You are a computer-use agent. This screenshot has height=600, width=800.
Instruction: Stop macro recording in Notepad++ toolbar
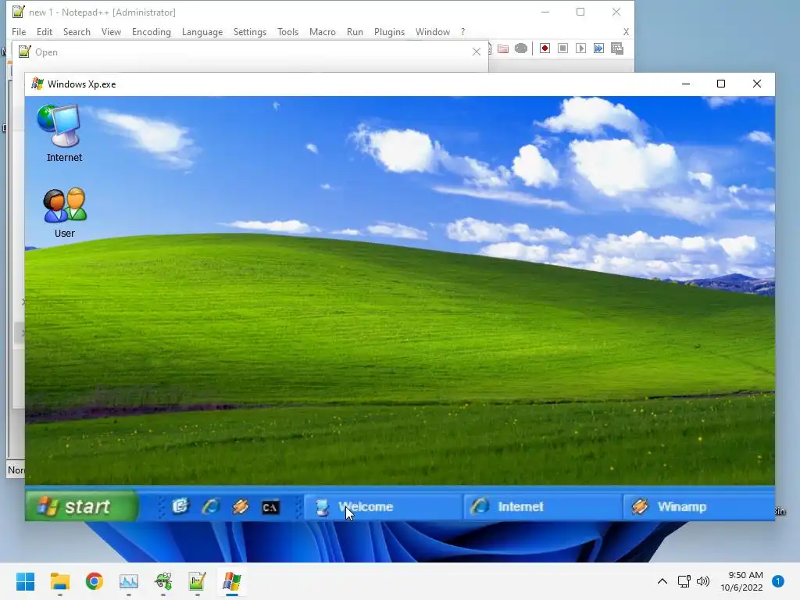click(562, 48)
